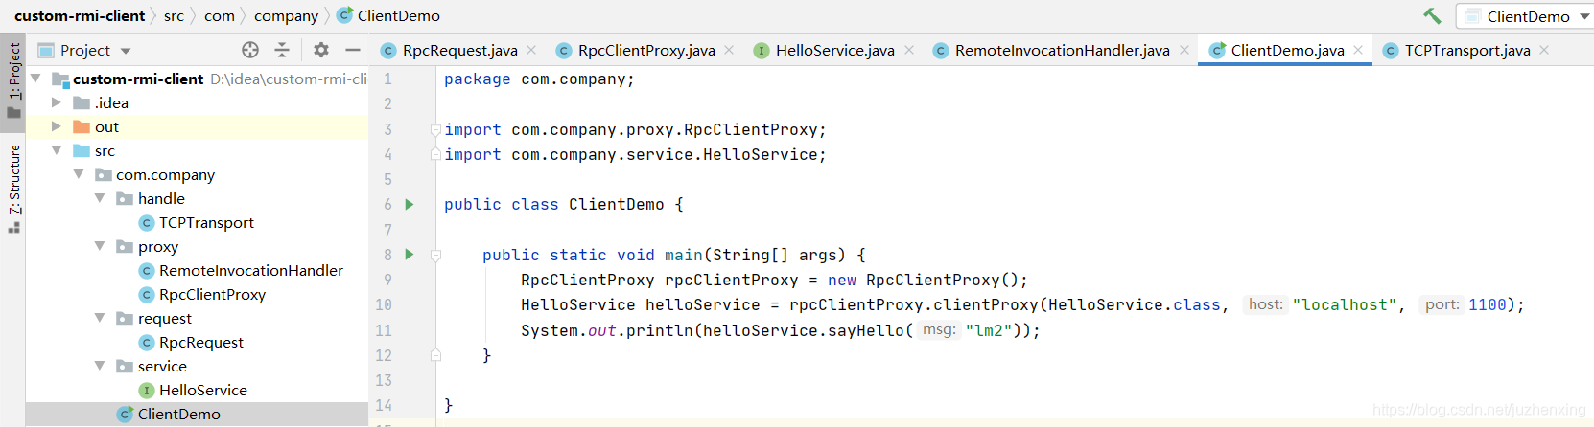Toggle the Z: Structure side tool button
This screenshot has height=427, width=1594.
(13, 188)
